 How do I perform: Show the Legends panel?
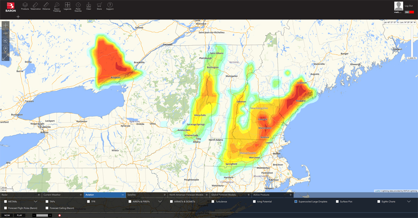coord(67,6)
